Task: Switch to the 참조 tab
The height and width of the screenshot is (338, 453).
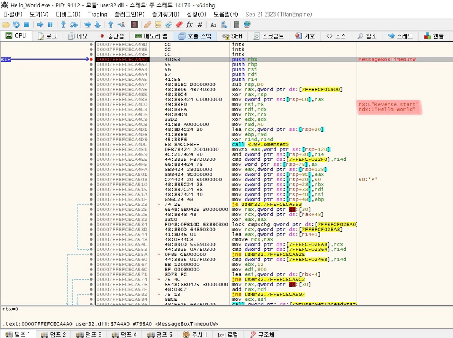Action: tap(367, 36)
